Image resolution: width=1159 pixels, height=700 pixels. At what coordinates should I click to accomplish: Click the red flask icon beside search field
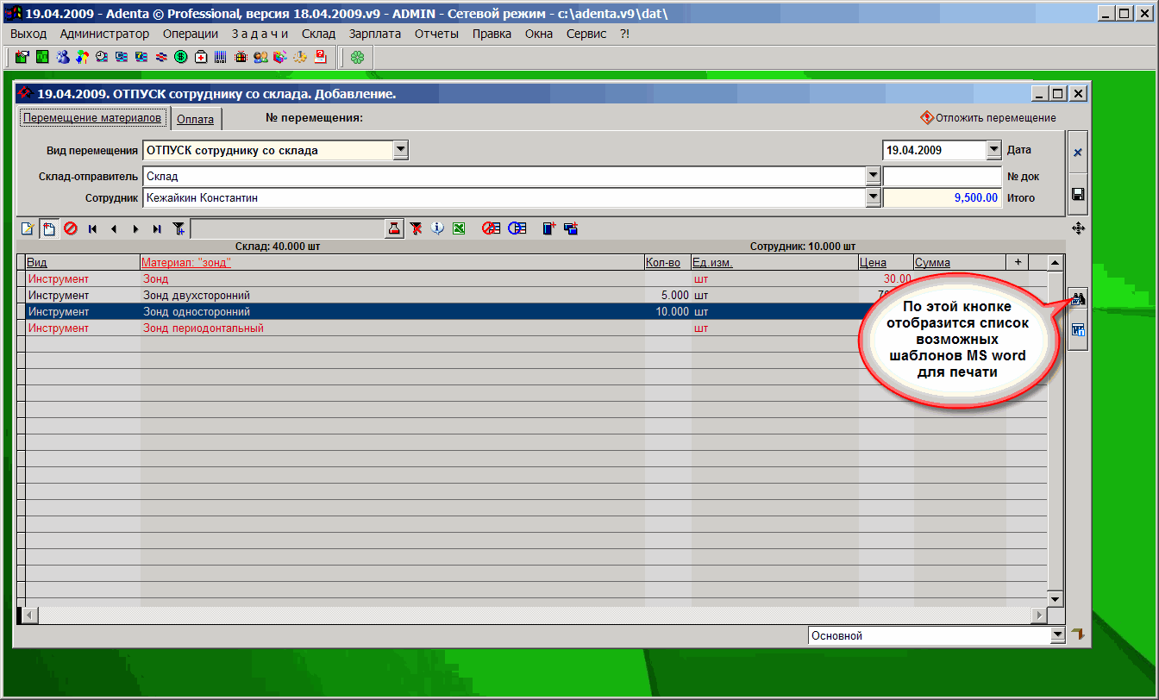(394, 228)
